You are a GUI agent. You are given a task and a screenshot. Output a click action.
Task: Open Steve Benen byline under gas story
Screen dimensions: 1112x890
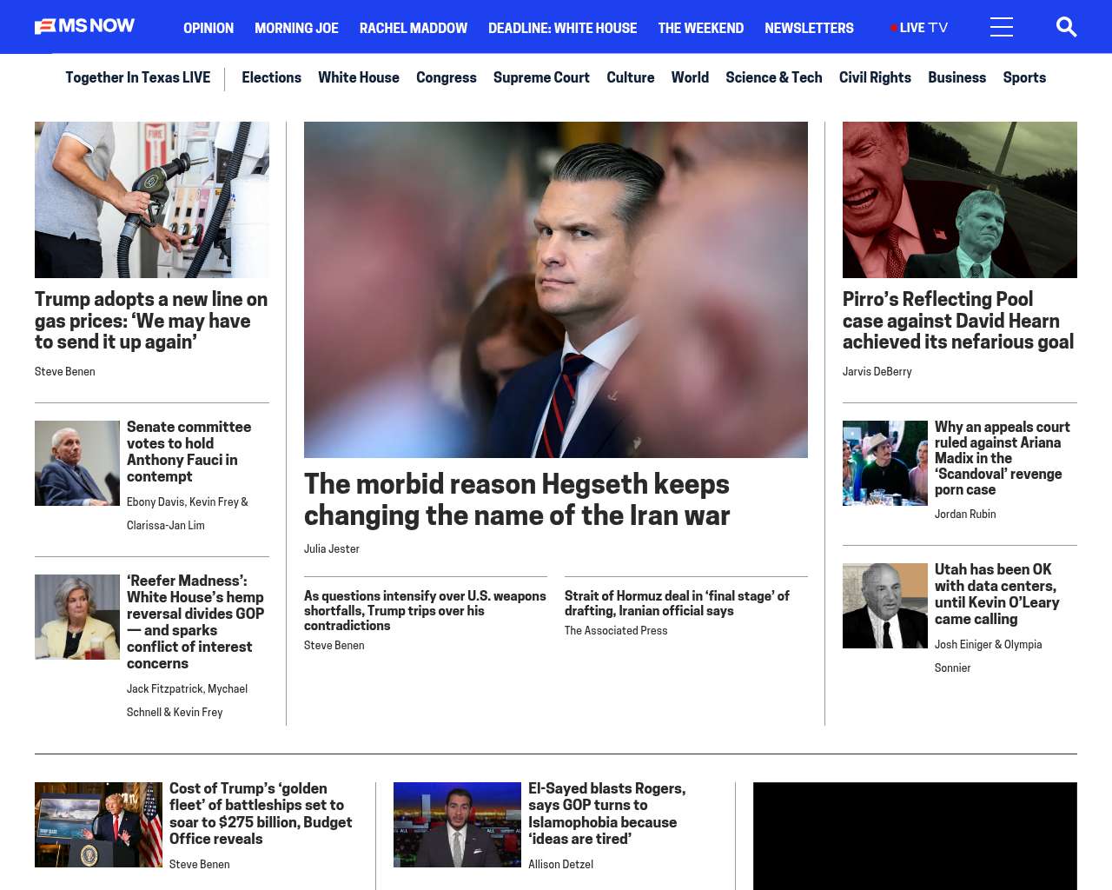point(65,372)
